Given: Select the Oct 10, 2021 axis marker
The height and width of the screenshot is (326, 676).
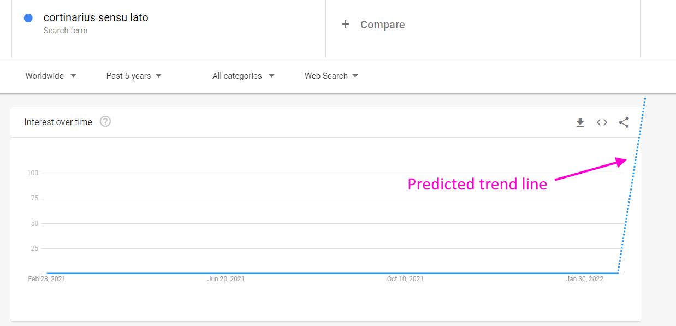Looking at the screenshot, I should (405, 279).
